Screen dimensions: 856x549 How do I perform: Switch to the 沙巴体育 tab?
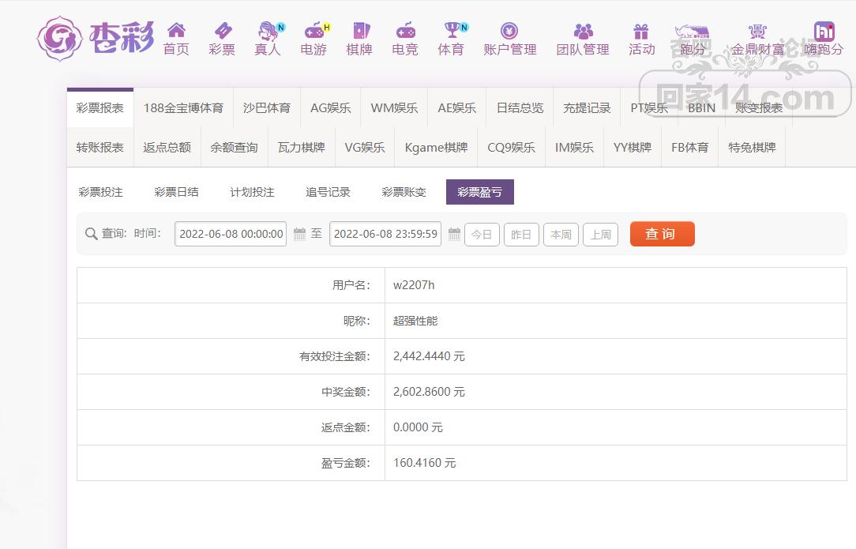[267, 108]
